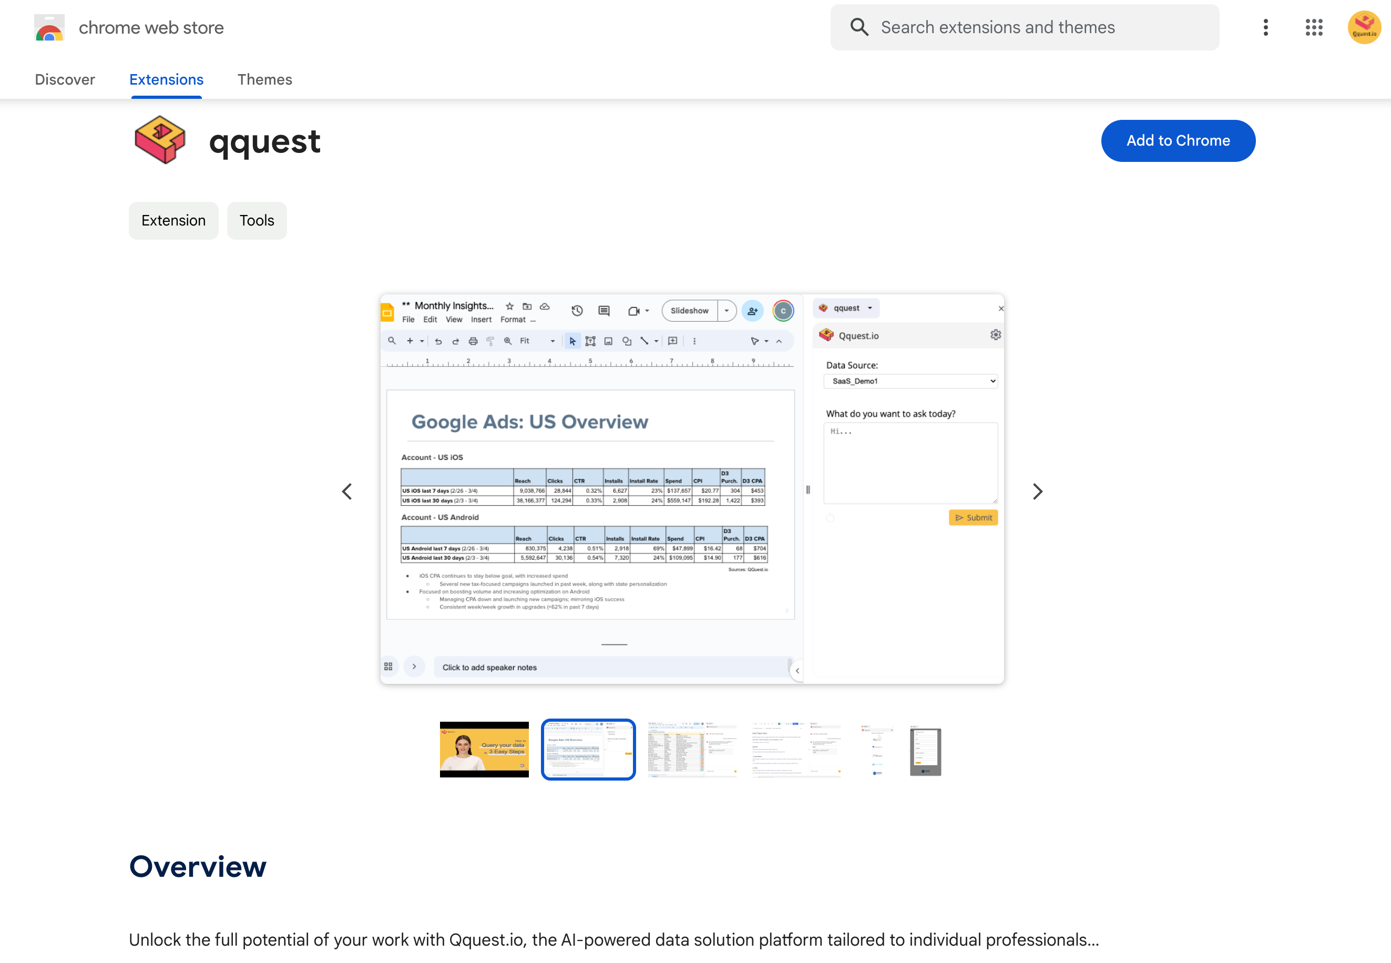Focus the search extensions and themes field
Viewport: 1391px width, 963px height.
tap(1038, 27)
